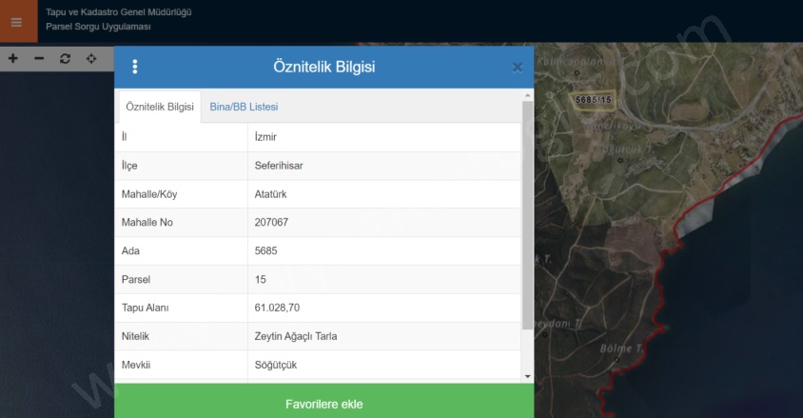Click the attribute list scrollbar thumb

pyautogui.click(x=527, y=214)
